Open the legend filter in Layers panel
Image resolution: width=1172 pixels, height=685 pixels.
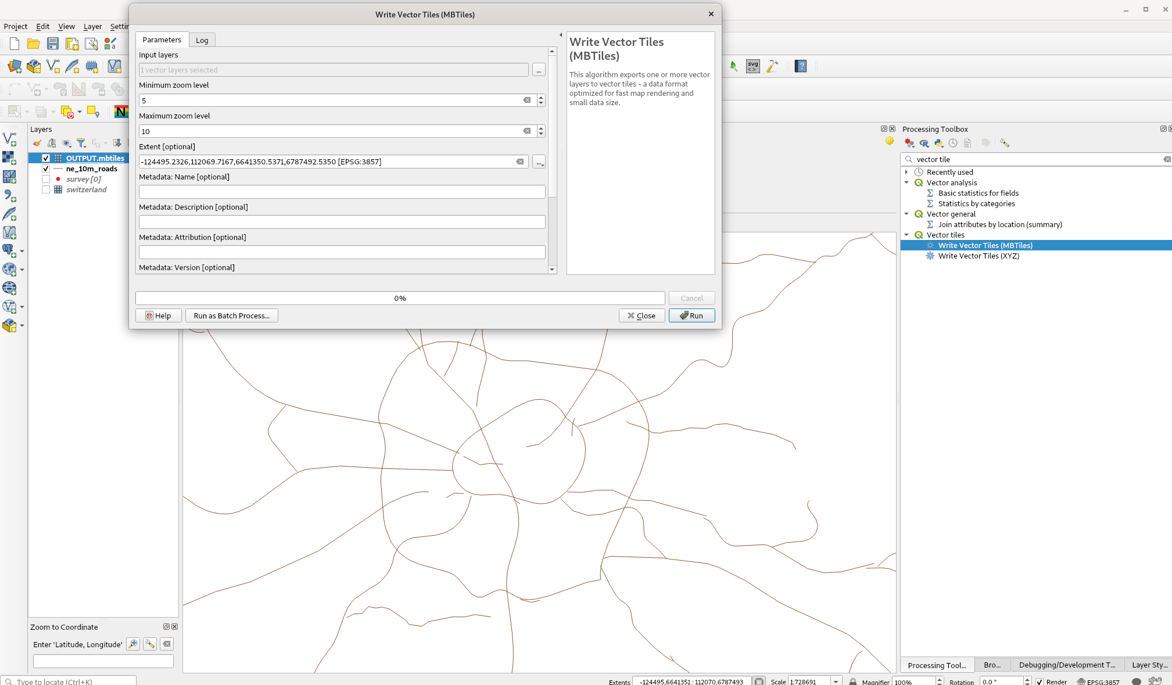pos(81,143)
